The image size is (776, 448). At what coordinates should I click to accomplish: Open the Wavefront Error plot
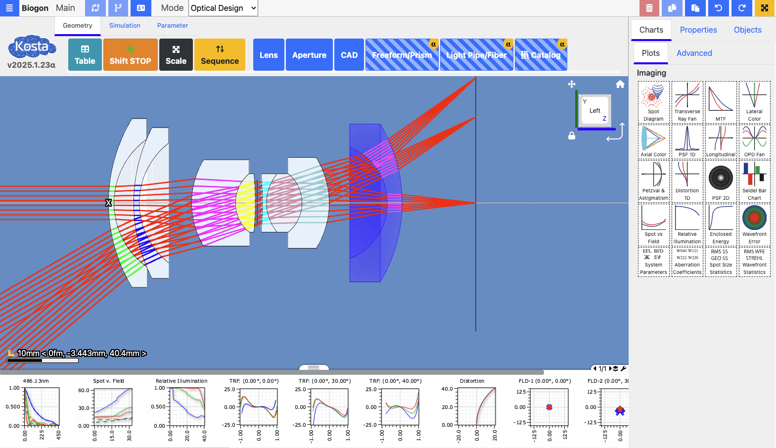(x=754, y=224)
